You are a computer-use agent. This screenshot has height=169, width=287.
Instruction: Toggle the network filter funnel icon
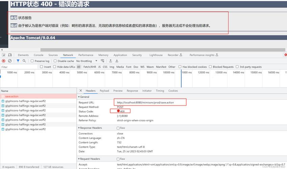[x=18, y=61]
